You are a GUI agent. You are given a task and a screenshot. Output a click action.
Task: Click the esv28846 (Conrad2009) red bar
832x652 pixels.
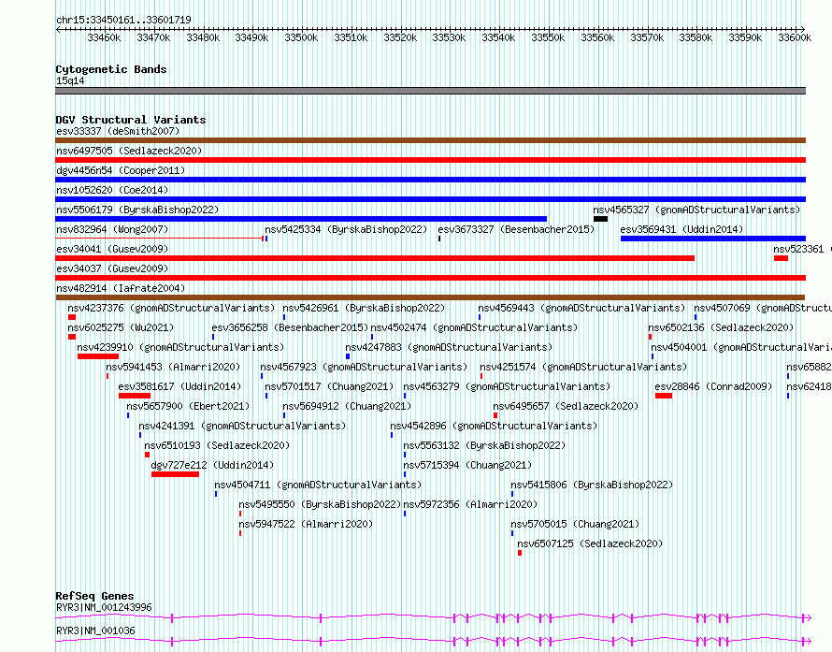click(x=664, y=396)
